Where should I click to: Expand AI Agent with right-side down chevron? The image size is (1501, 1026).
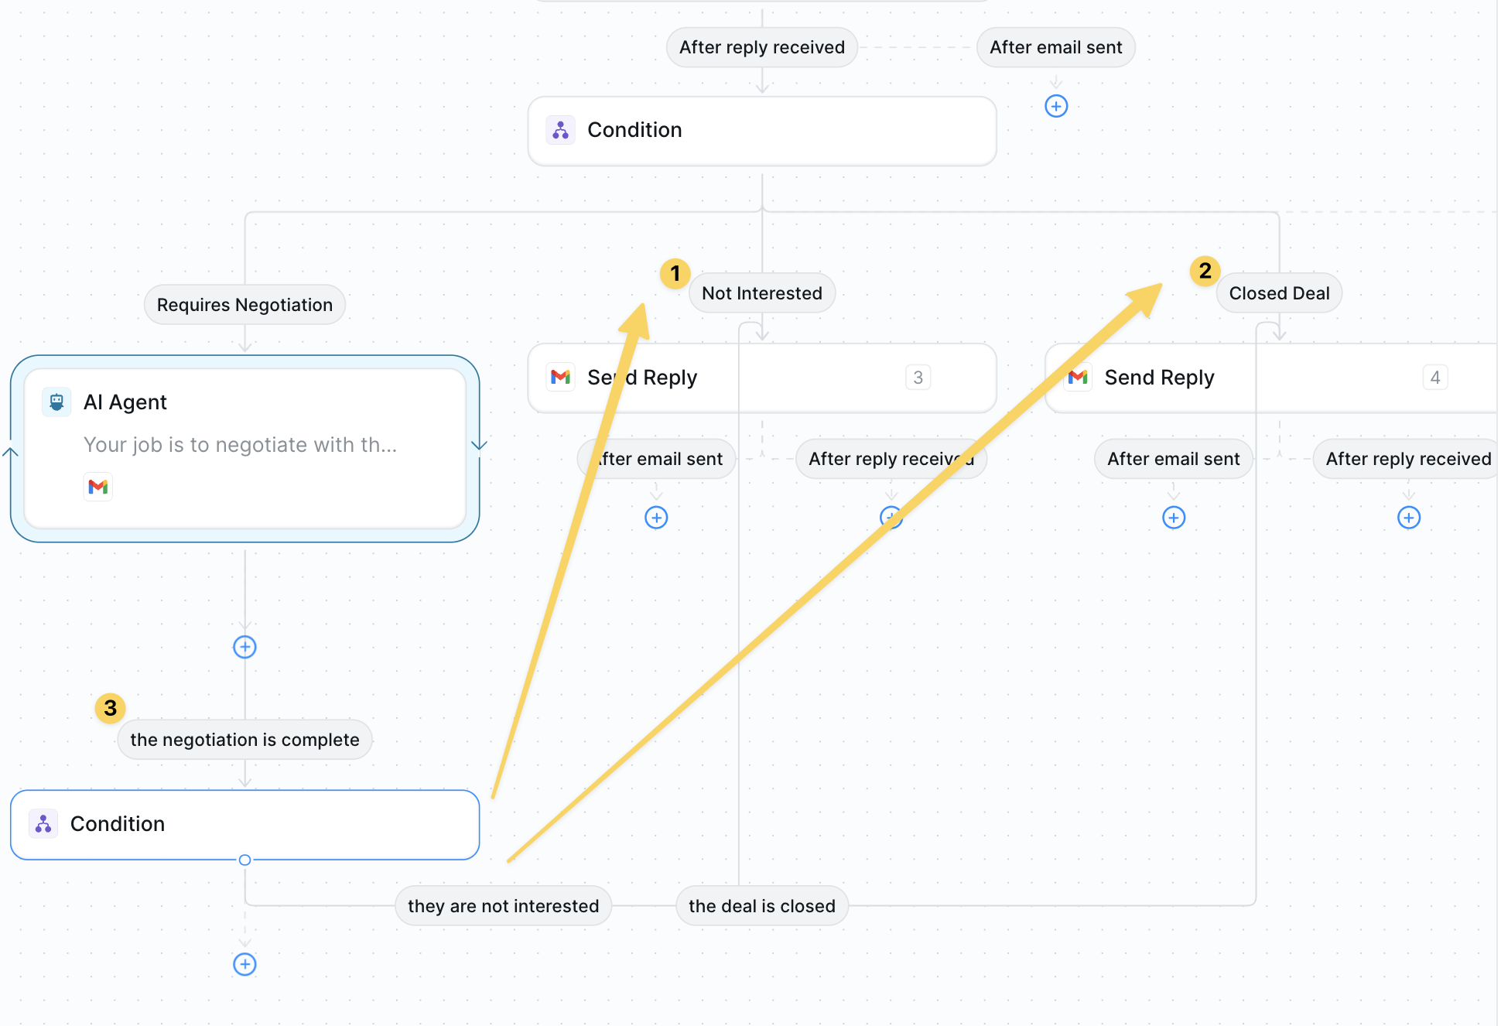pos(480,445)
